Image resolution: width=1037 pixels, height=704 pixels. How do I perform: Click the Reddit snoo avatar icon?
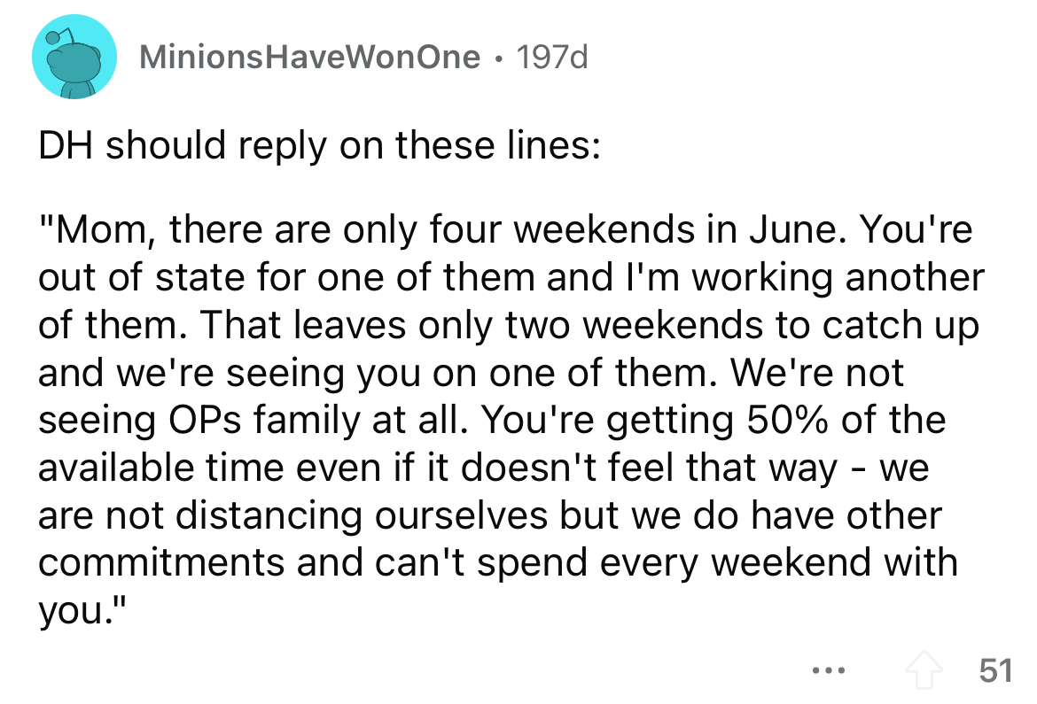[74, 59]
